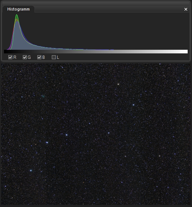Click the empty panel title bar strip
Image resolution: width=192 pixels, height=207 pixels.
96,3
